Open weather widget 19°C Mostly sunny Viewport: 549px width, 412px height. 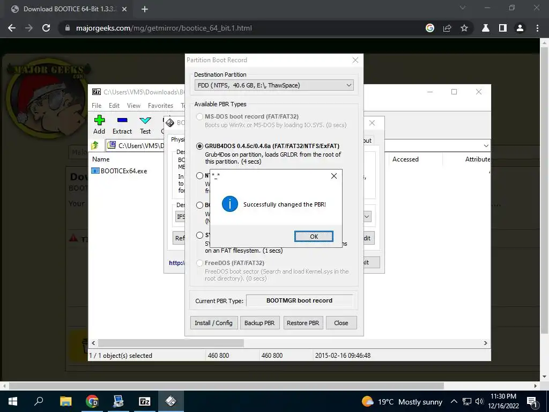[x=402, y=401]
